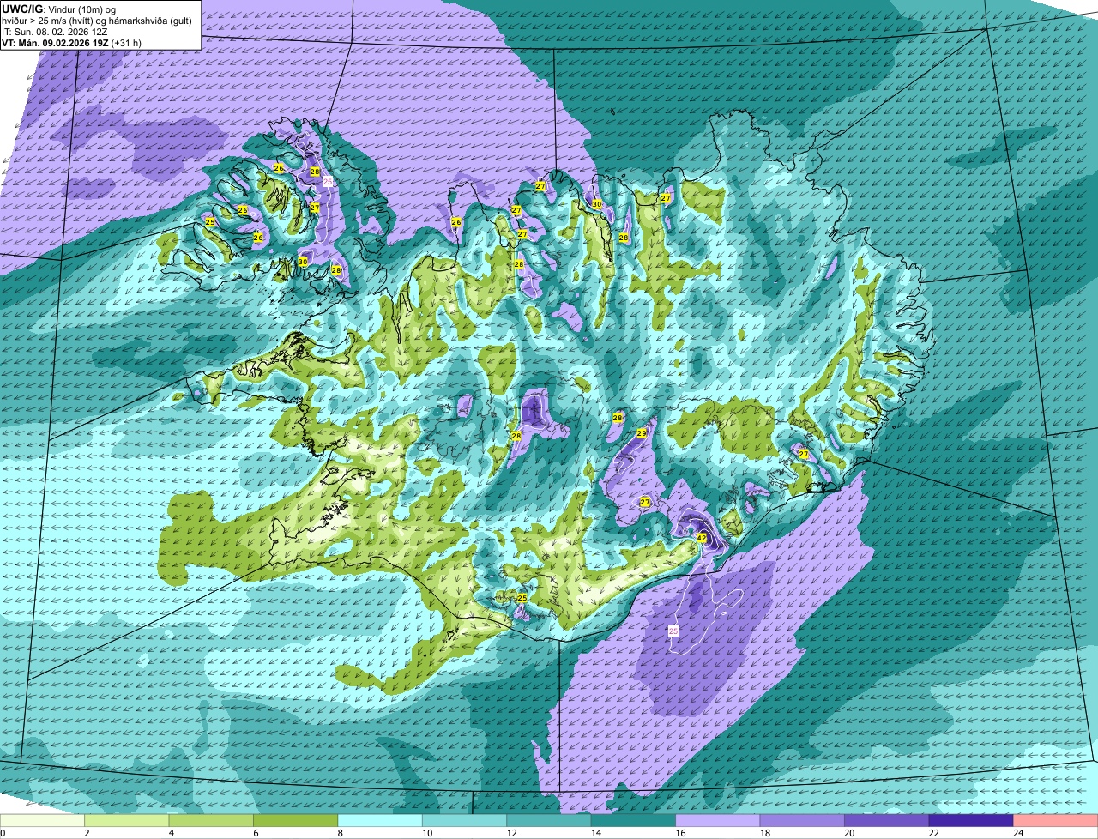The image size is (1098, 839).
Task: Click the legend tick label '2'
Action: [x=87, y=833]
